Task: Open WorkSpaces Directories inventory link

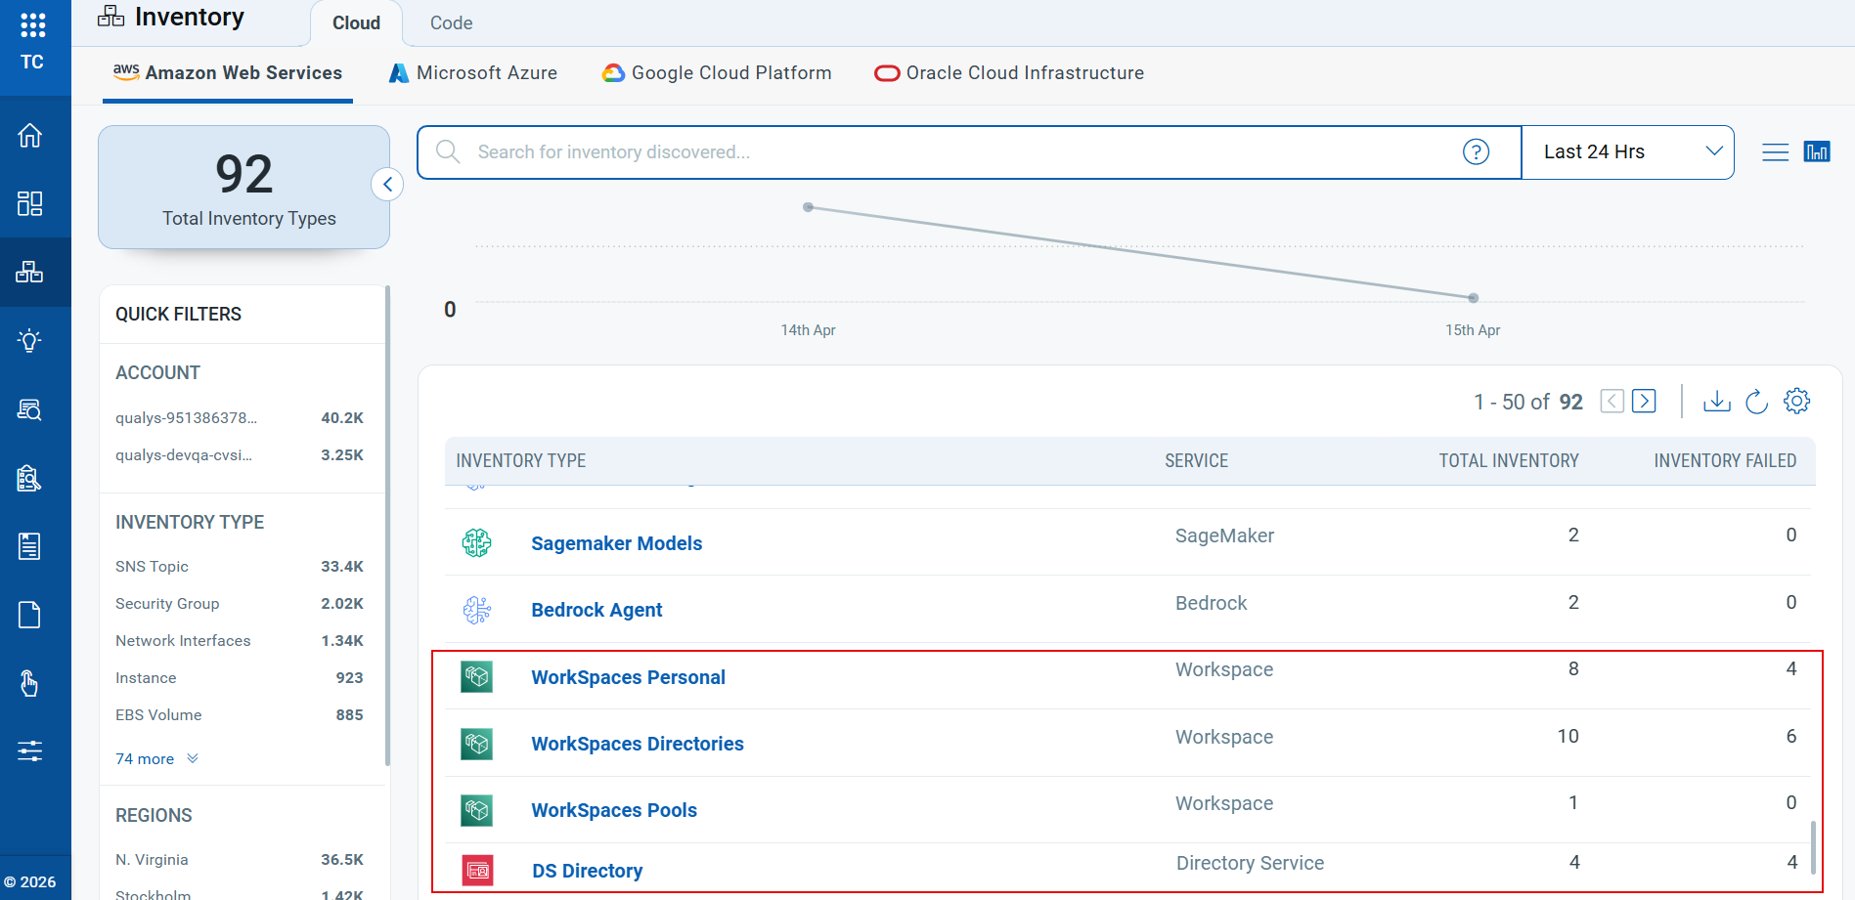Action: click(x=637, y=744)
